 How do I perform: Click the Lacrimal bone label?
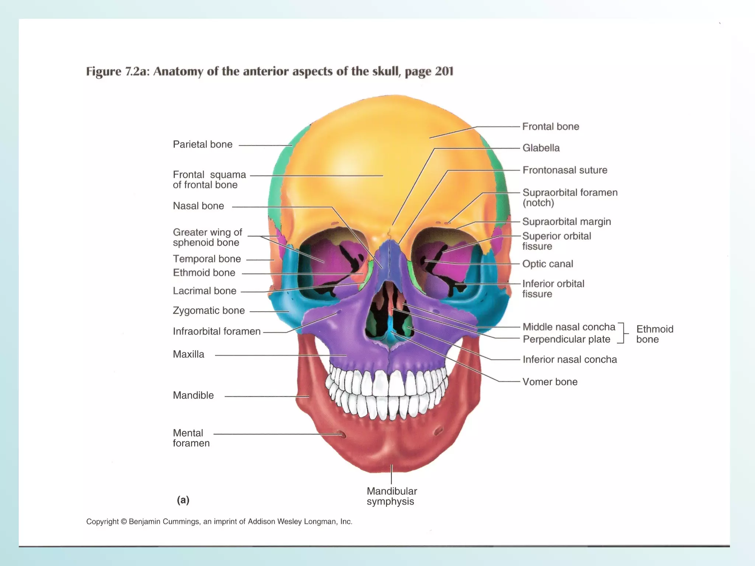point(205,291)
